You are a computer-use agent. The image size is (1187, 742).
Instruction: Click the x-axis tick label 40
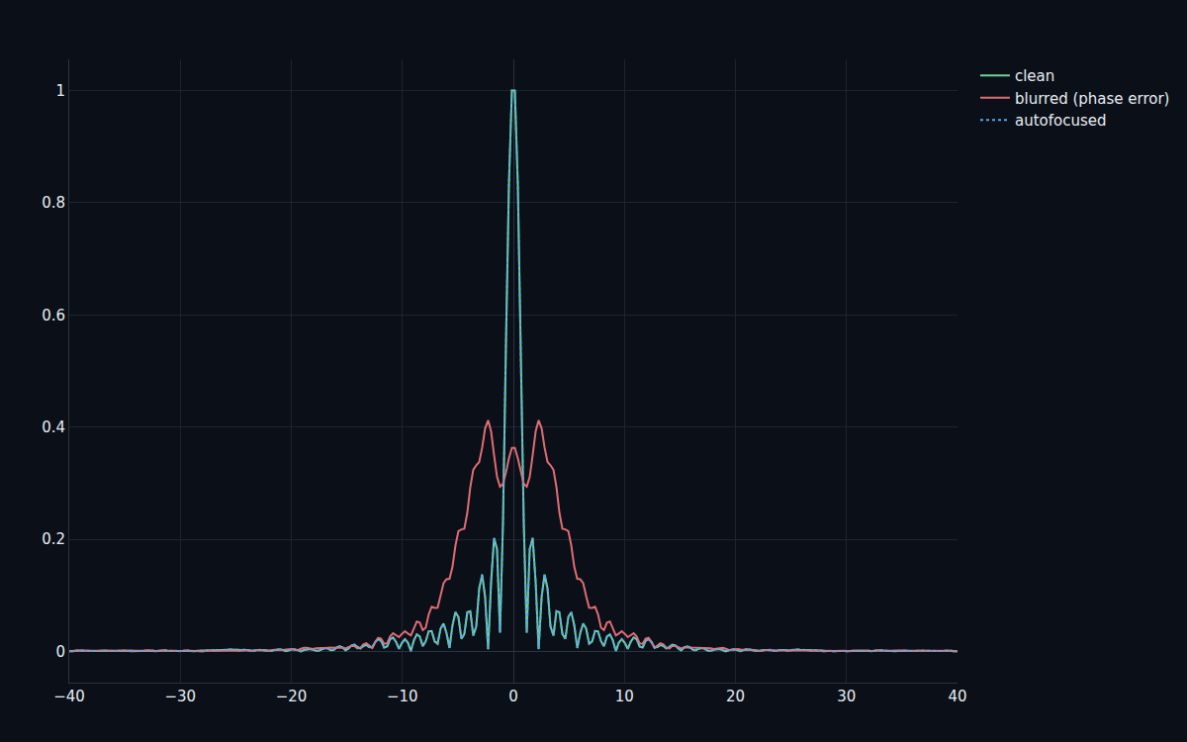(957, 696)
